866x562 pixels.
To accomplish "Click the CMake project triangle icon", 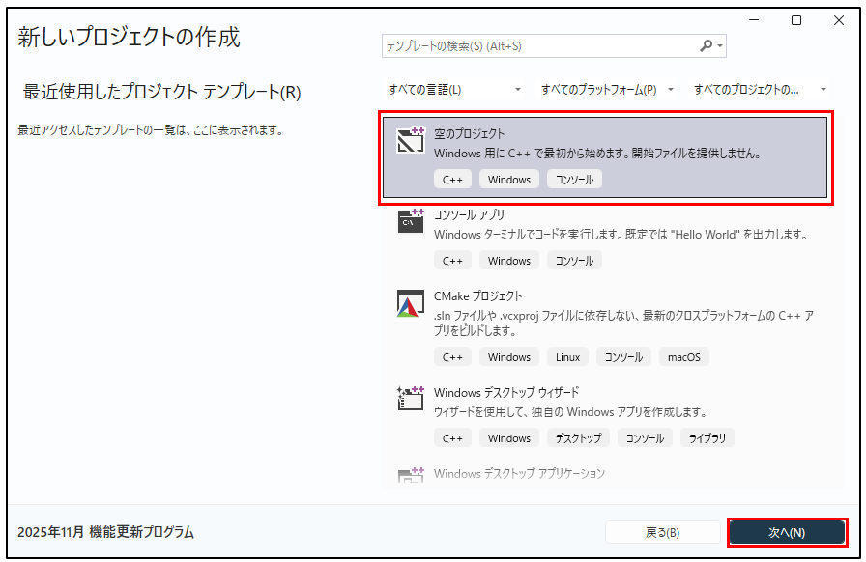I will (x=411, y=303).
